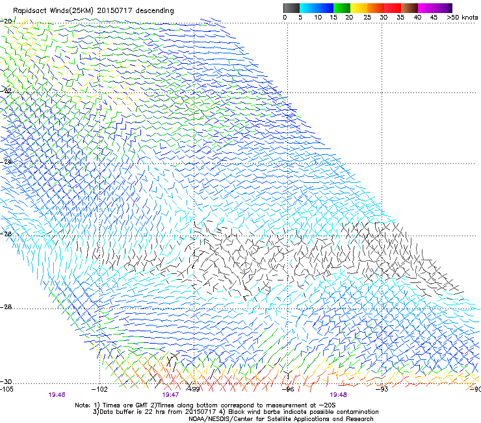This screenshot has width=481, height=423.
Task: Click the magenta-purple 40-50 knots legend band
Action: pyautogui.click(x=435, y=8)
